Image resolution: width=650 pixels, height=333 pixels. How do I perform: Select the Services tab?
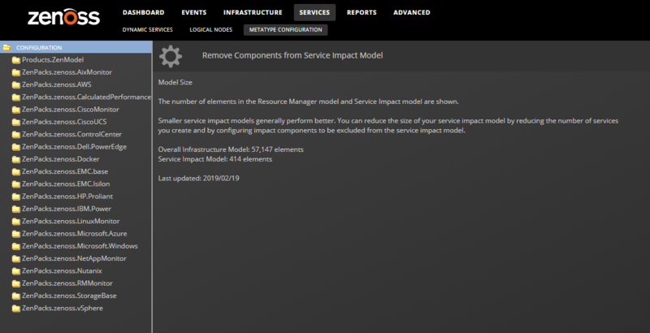pyautogui.click(x=314, y=12)
